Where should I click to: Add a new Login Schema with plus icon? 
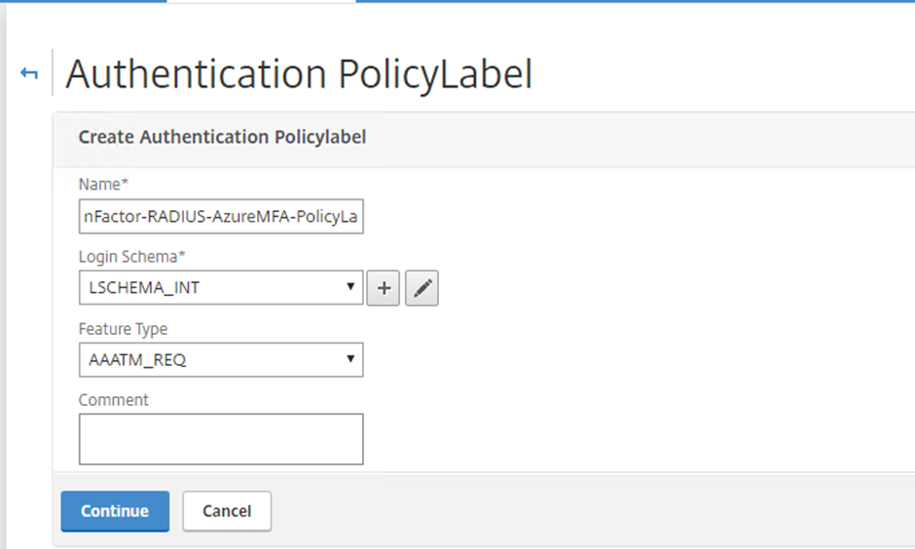(x=384, y=287)
